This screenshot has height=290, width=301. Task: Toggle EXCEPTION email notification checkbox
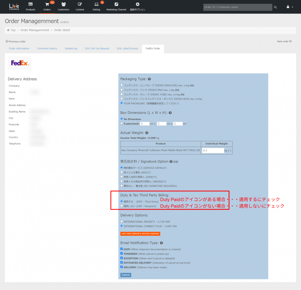click(121, 258)
